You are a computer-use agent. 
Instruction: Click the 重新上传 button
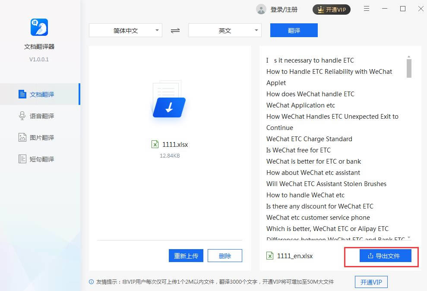(x=186, y=256)
